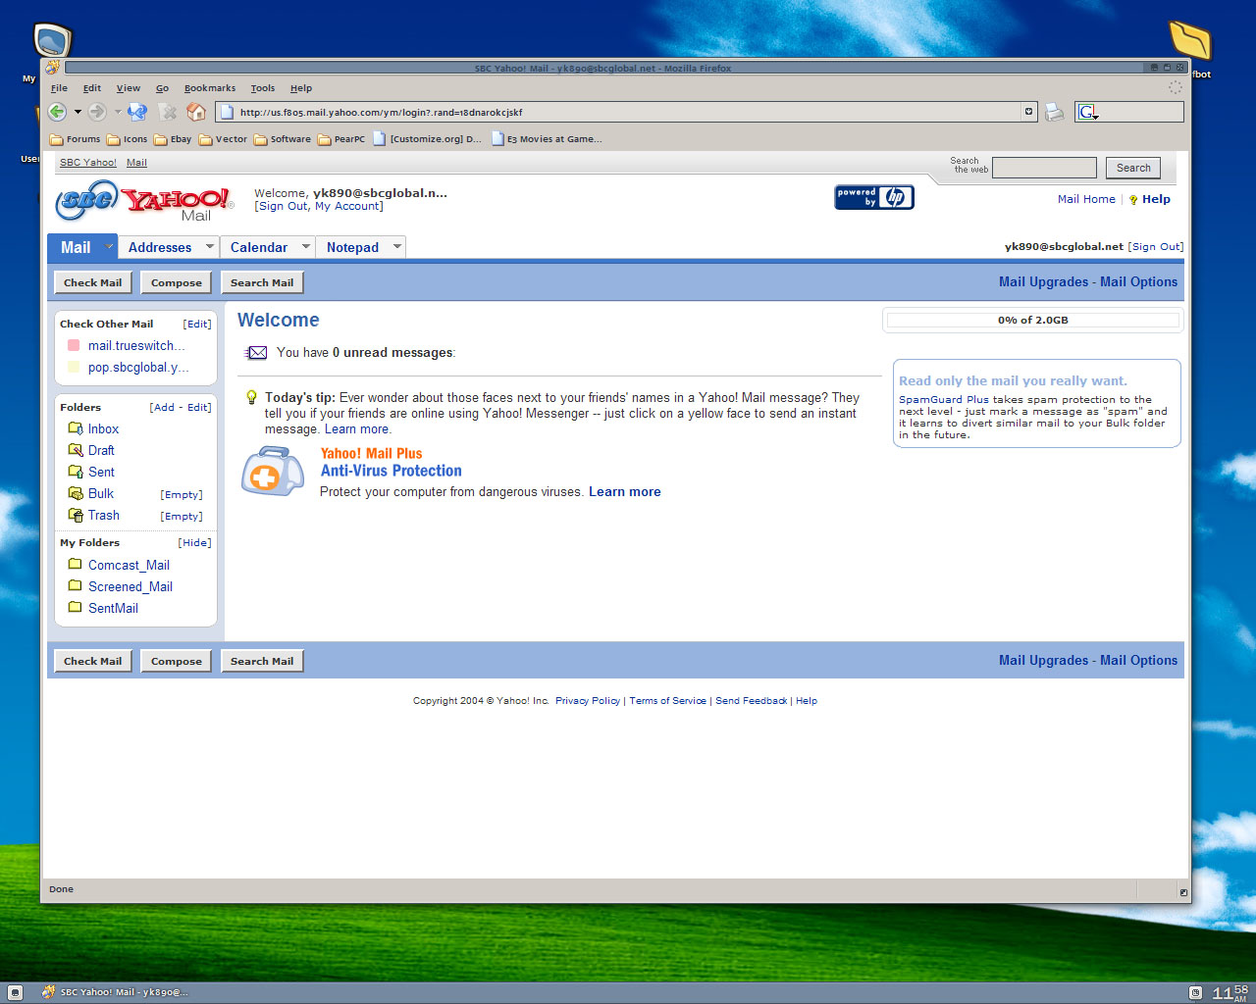This screenshot has height=1004, width=1256.
Task: Click the SentMail folder icon
Action: click(75, 607)
